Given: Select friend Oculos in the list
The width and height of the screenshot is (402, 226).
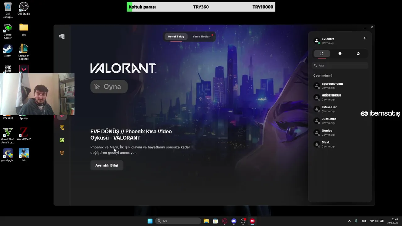Looking at the screenshot, I should click(340, 132).
